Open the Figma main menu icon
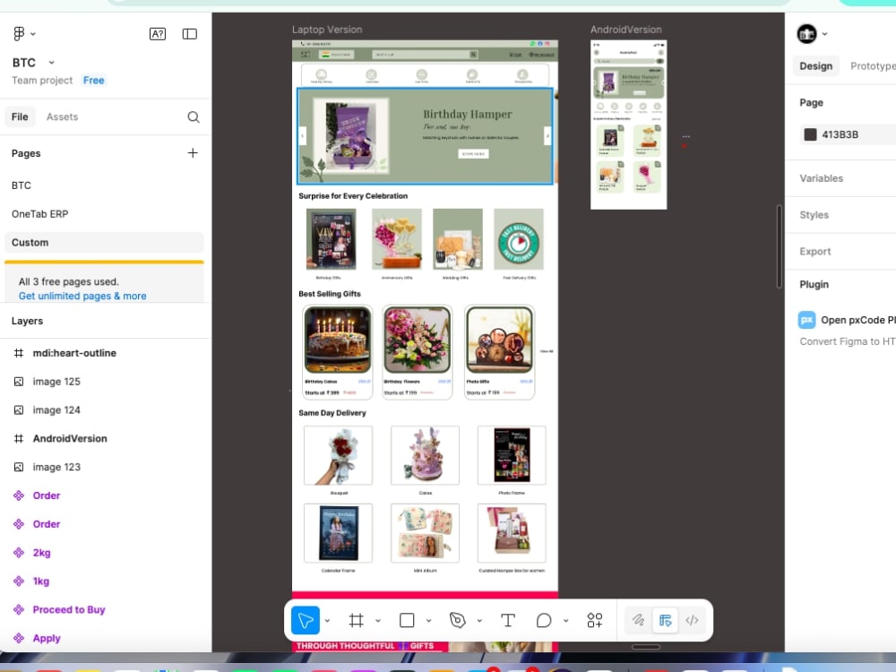896x672 pixels. (19, 34)
